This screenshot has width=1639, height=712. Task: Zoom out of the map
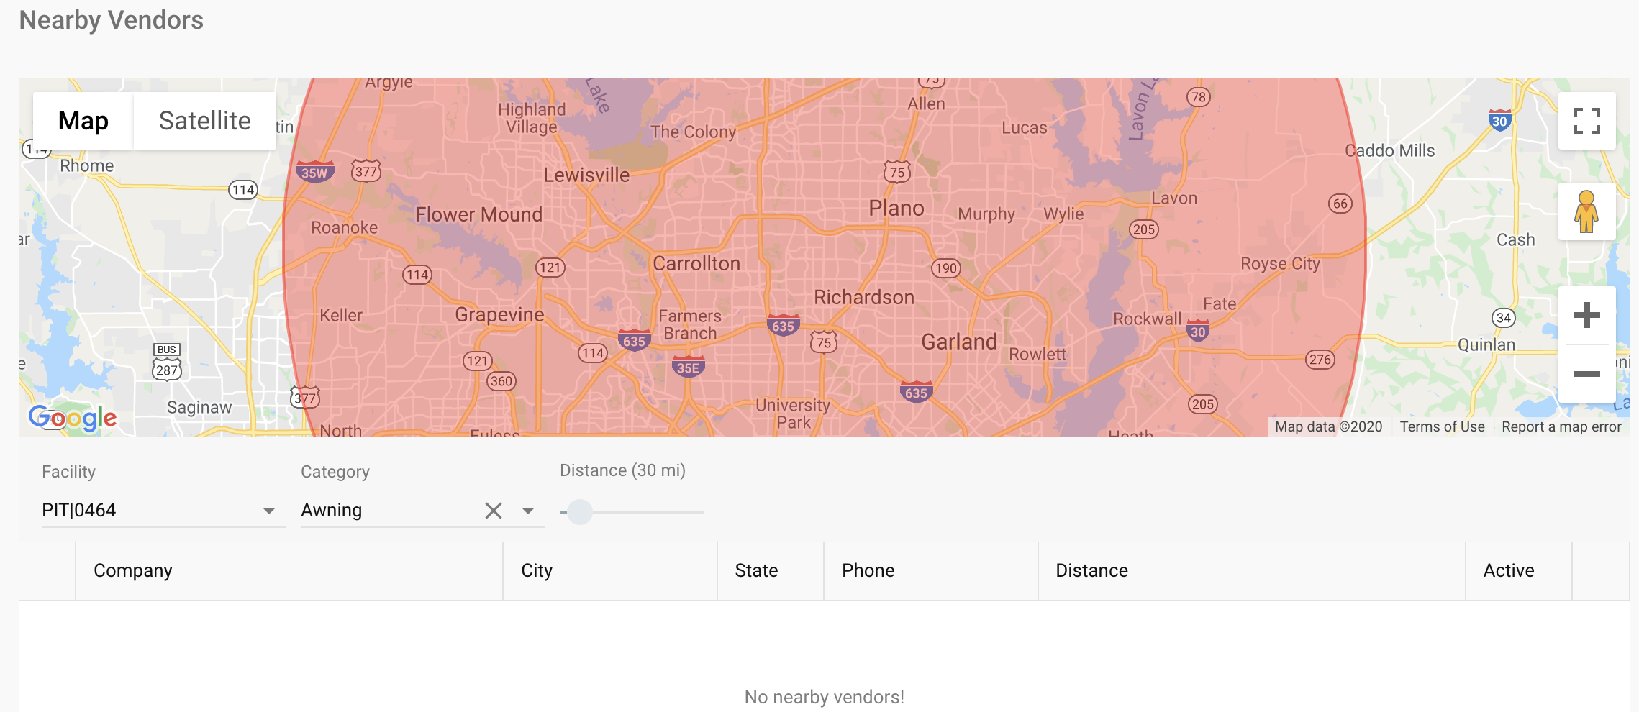click(x=1586, y=374)
